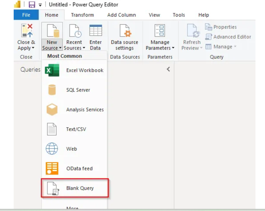265x211 pixels.
Task: Switch to the Transform tab
Action: click(x=82, y=15)
